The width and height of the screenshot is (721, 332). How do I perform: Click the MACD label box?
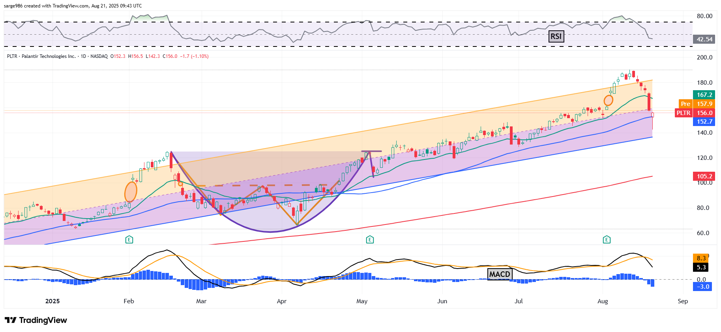[x=500, y=274]
